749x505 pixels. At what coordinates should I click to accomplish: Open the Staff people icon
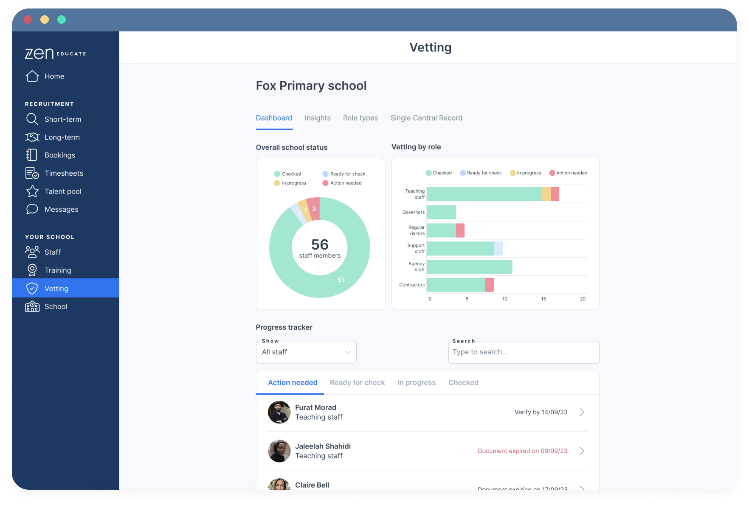tap(32, 252)
